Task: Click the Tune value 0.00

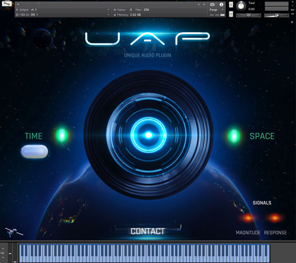Action: (x=251, y=9)
